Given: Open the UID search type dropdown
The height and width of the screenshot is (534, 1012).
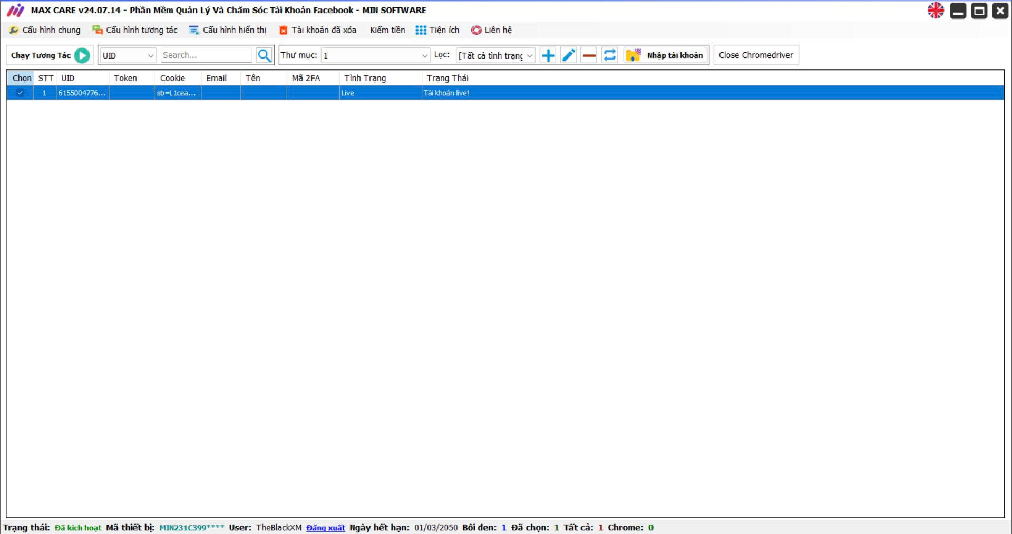Looking at the screenshot, I should tap(128, 55).
